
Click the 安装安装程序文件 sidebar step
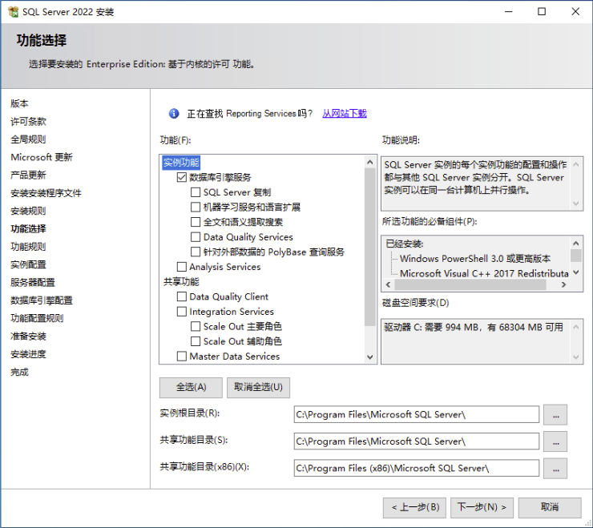[x=46, y=193]
